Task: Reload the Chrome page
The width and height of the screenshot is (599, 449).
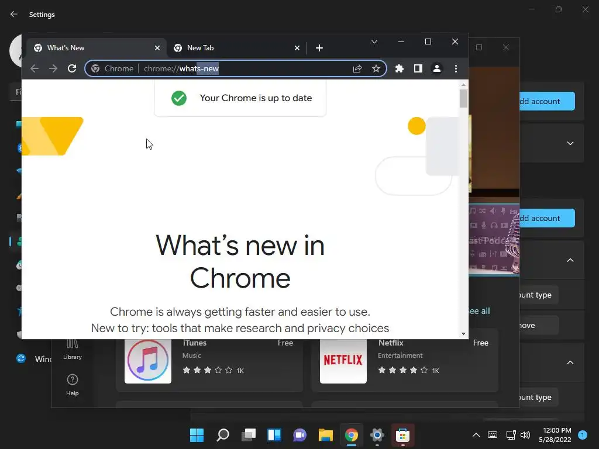Action: tap(72, 69)
